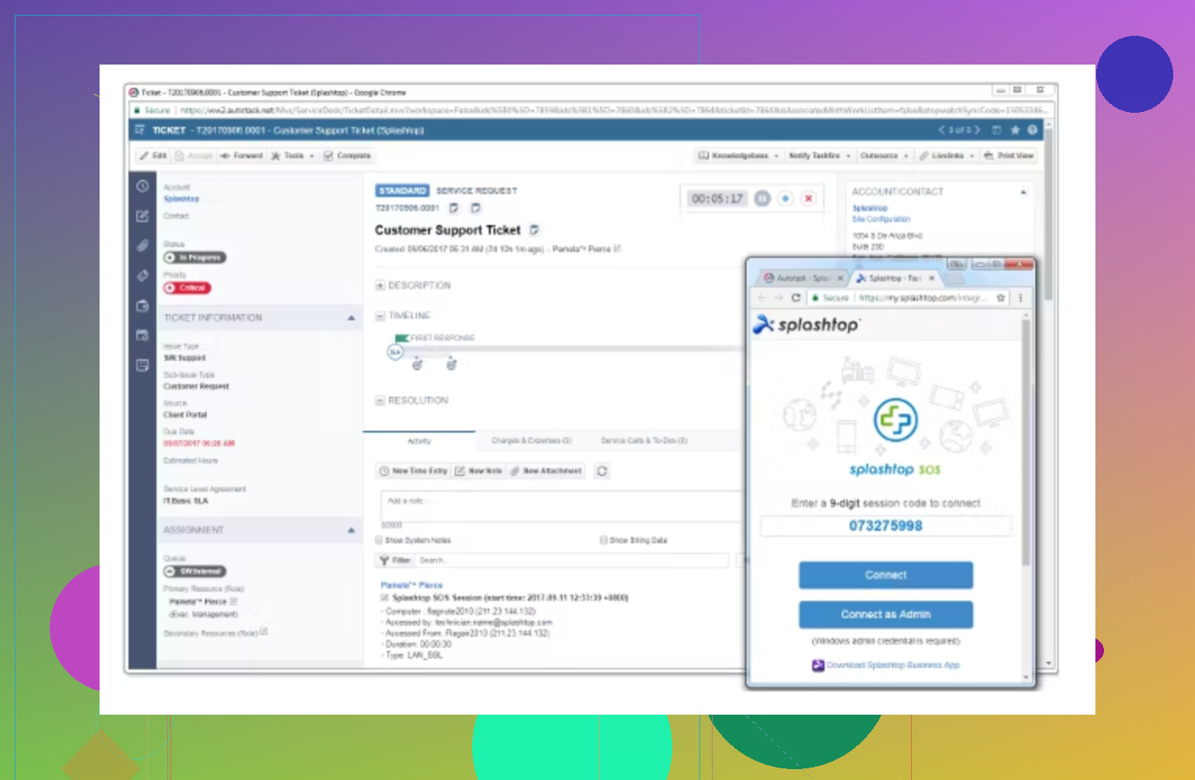Image resolution: width=1195 pixels, height=780 pixels.
Task: Click the Forward toolbar button
Action: click(x=242, y=156)
